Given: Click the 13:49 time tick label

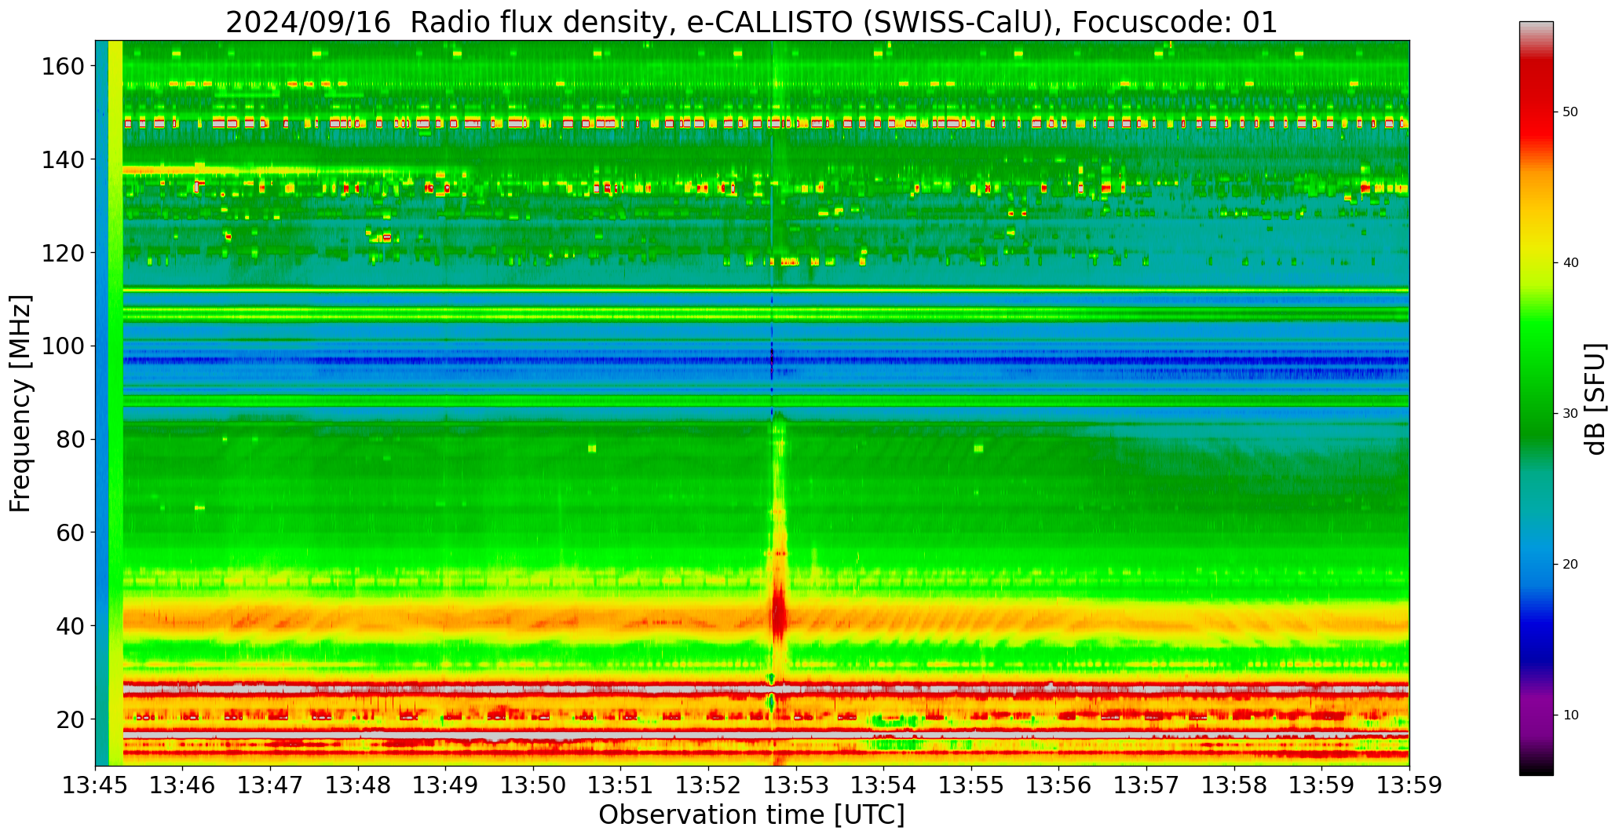Looking at the screenshot, I should click(446, 786).
